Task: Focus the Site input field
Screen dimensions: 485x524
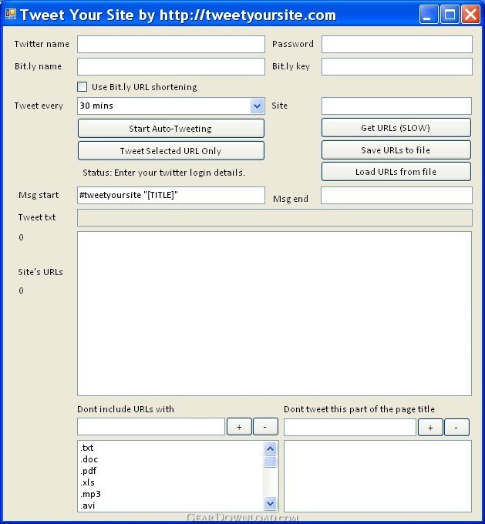Action: pos(396,106)
